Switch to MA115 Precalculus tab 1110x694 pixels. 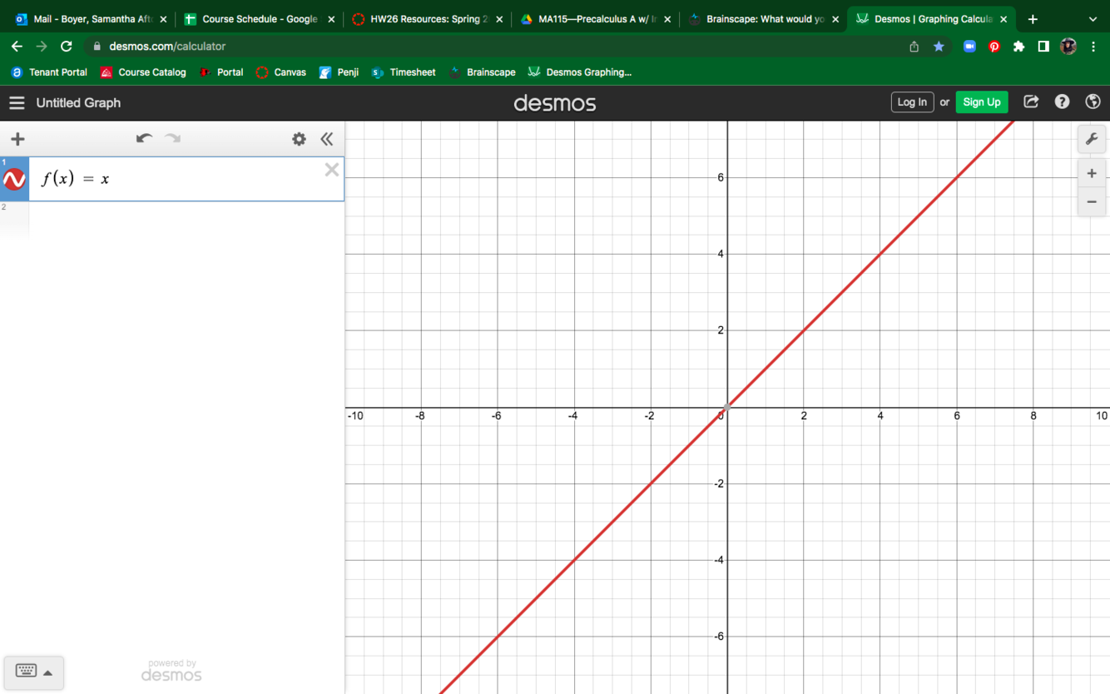click(x=595, y=19)
